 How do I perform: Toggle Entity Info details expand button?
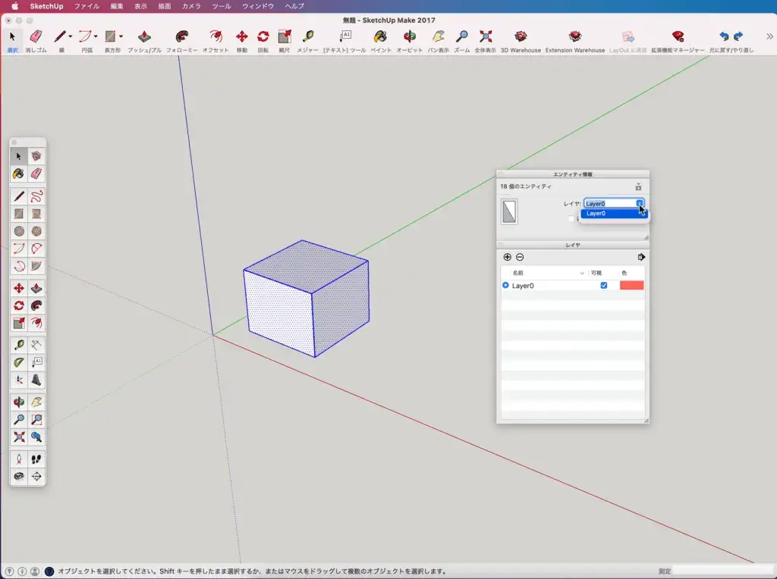tap(638, 186)
